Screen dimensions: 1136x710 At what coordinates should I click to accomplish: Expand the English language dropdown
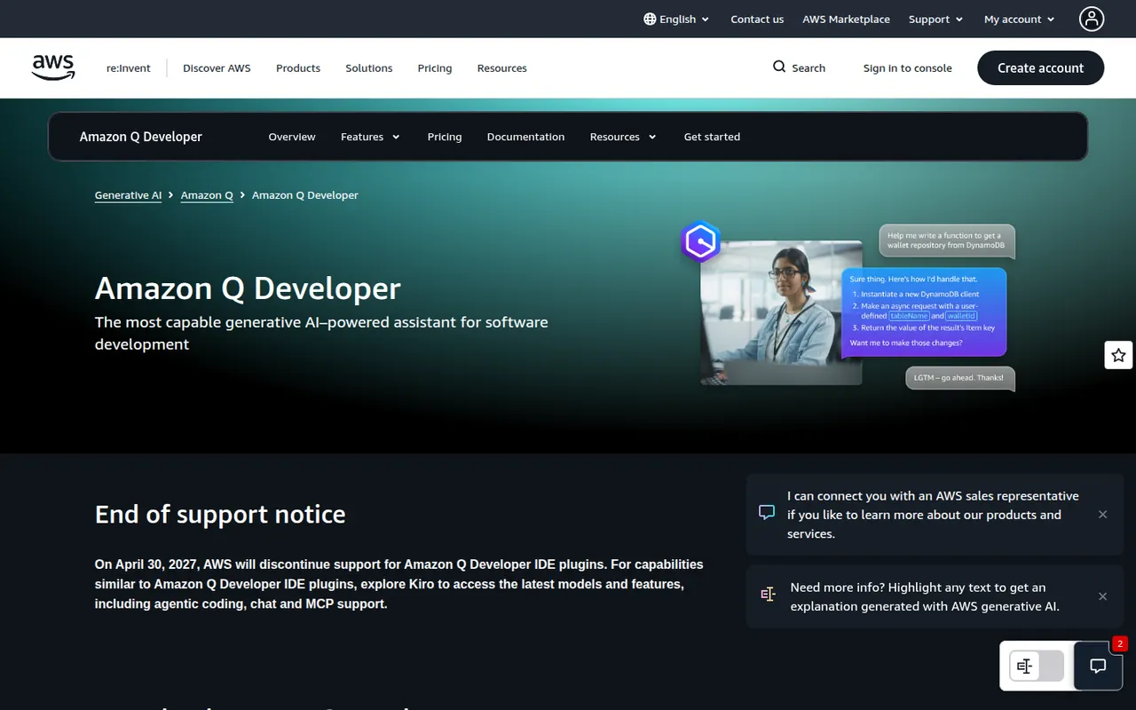tap(676, 19)
